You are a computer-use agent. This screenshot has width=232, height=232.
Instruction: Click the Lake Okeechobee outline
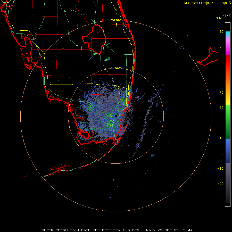click(x=94, y=39)
